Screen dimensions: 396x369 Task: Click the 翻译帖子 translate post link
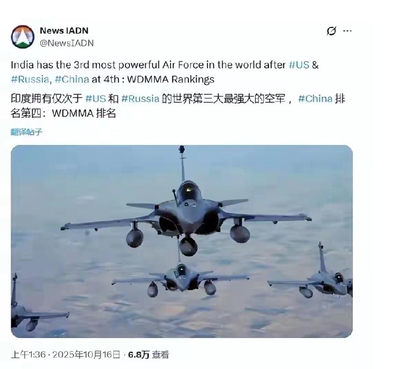point(26,132)
